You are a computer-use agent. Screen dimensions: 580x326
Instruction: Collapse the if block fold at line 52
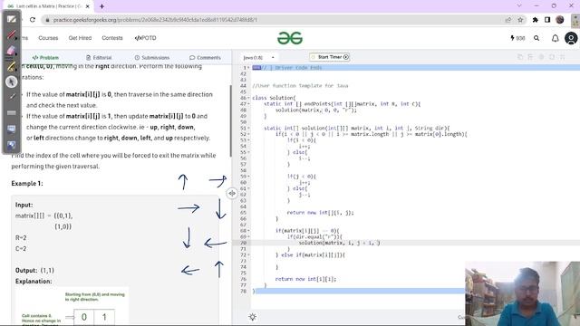(248, 134)
